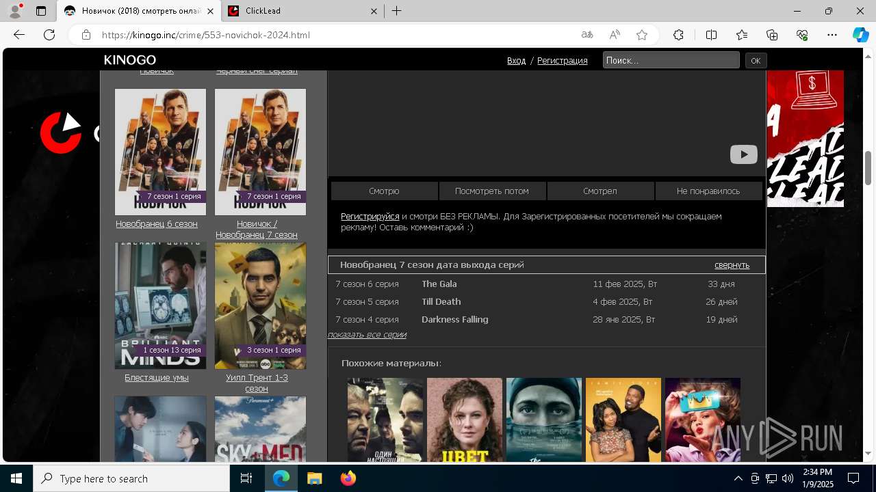Go back with the browser back arrow
The height and width of the screenshot is (492, 876).
tap(19, 35)
